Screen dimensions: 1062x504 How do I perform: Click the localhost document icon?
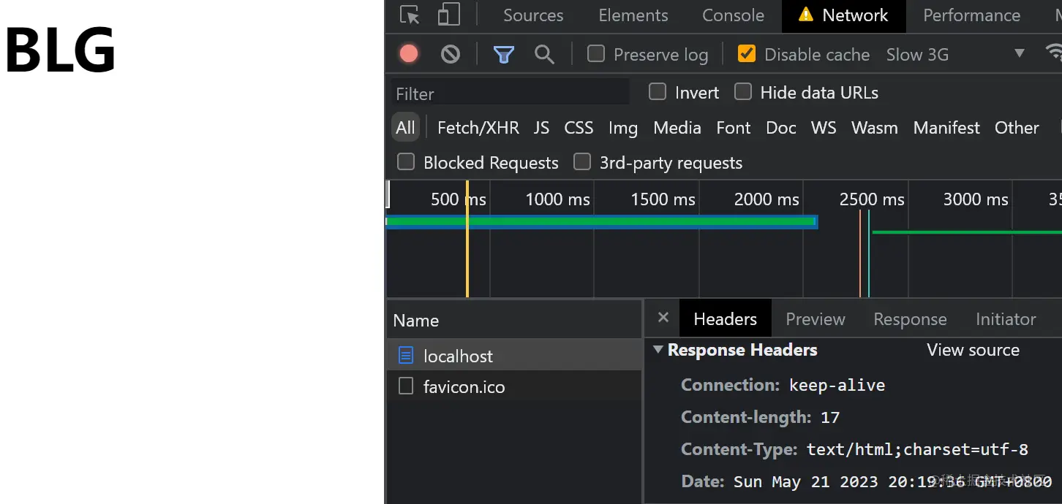(x=405, y=356)
